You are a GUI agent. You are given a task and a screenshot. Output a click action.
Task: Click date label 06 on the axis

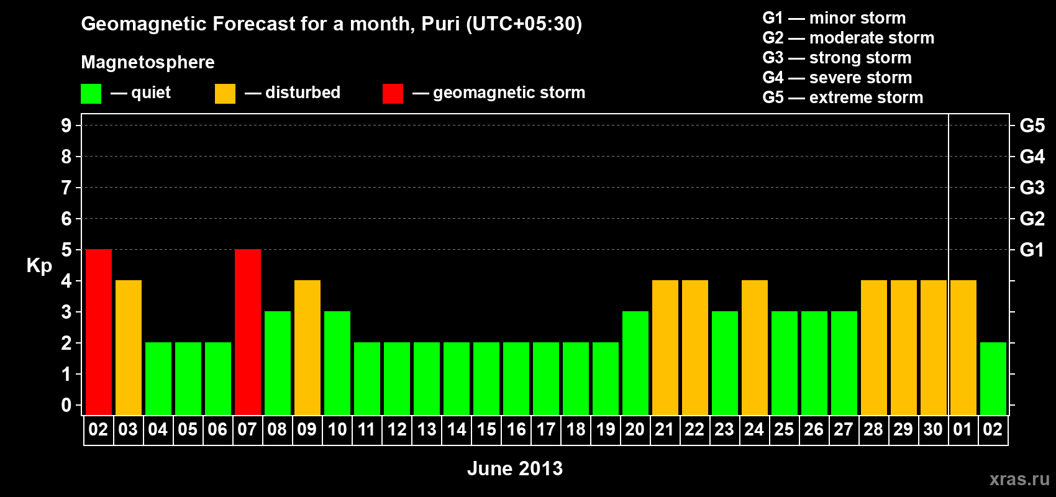(217, 429)
